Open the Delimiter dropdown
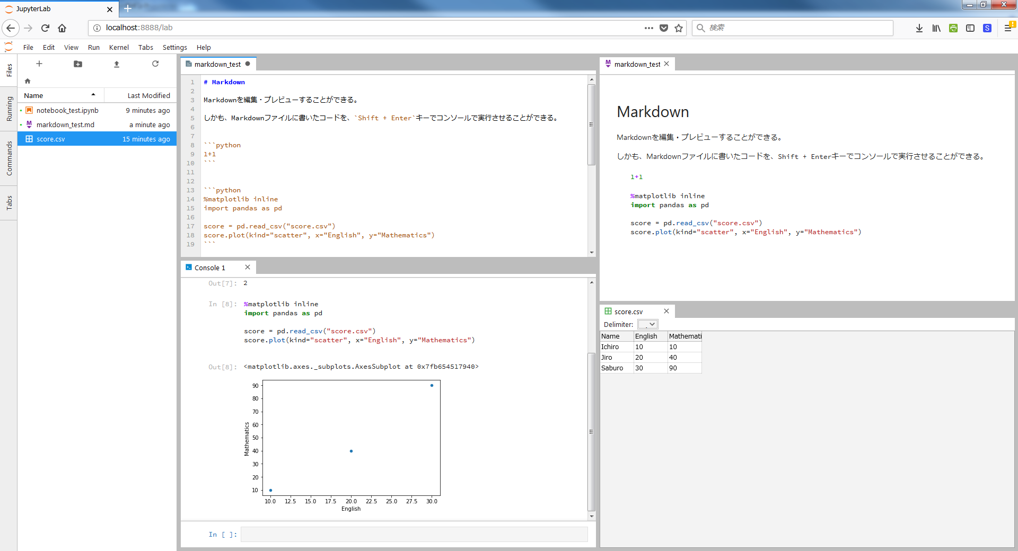Screen dimensions: 1018x551 click(647, 324)
